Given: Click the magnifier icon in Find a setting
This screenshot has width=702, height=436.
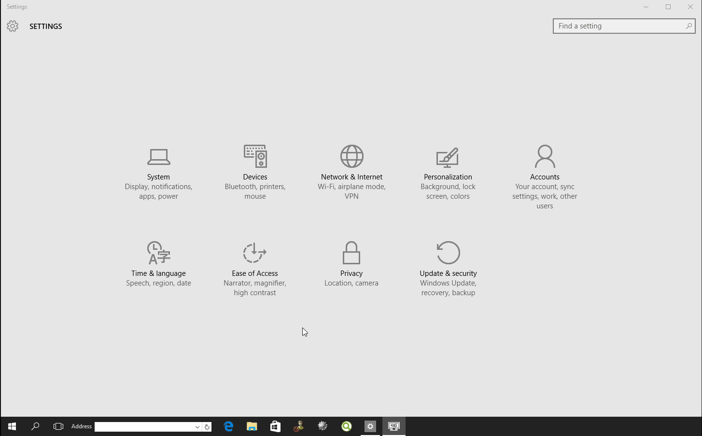Looking at the screenshot, I should coord(689,26).
